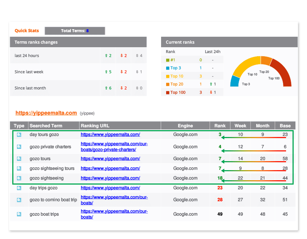This screenshot has height=239, width=307.
Task: Click the 'gozo private charters' searched term
Action: click(x=50, y=147)
